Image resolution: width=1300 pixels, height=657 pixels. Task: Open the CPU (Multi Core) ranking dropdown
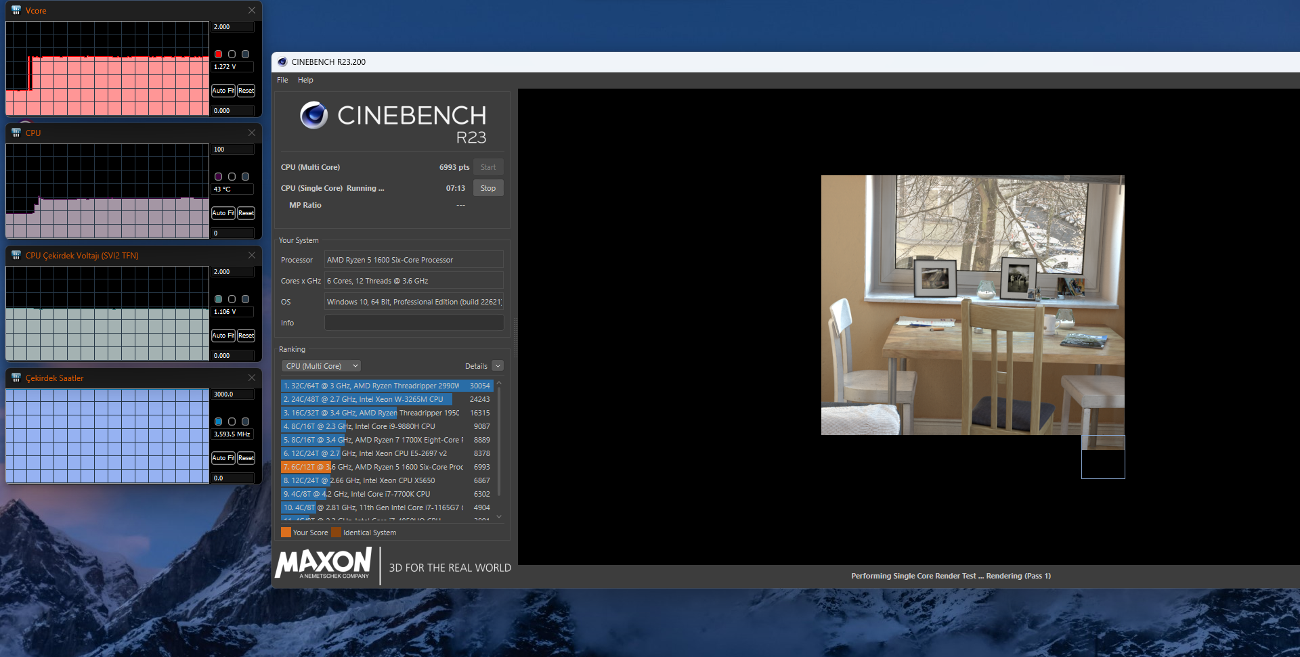click(321, 366)
